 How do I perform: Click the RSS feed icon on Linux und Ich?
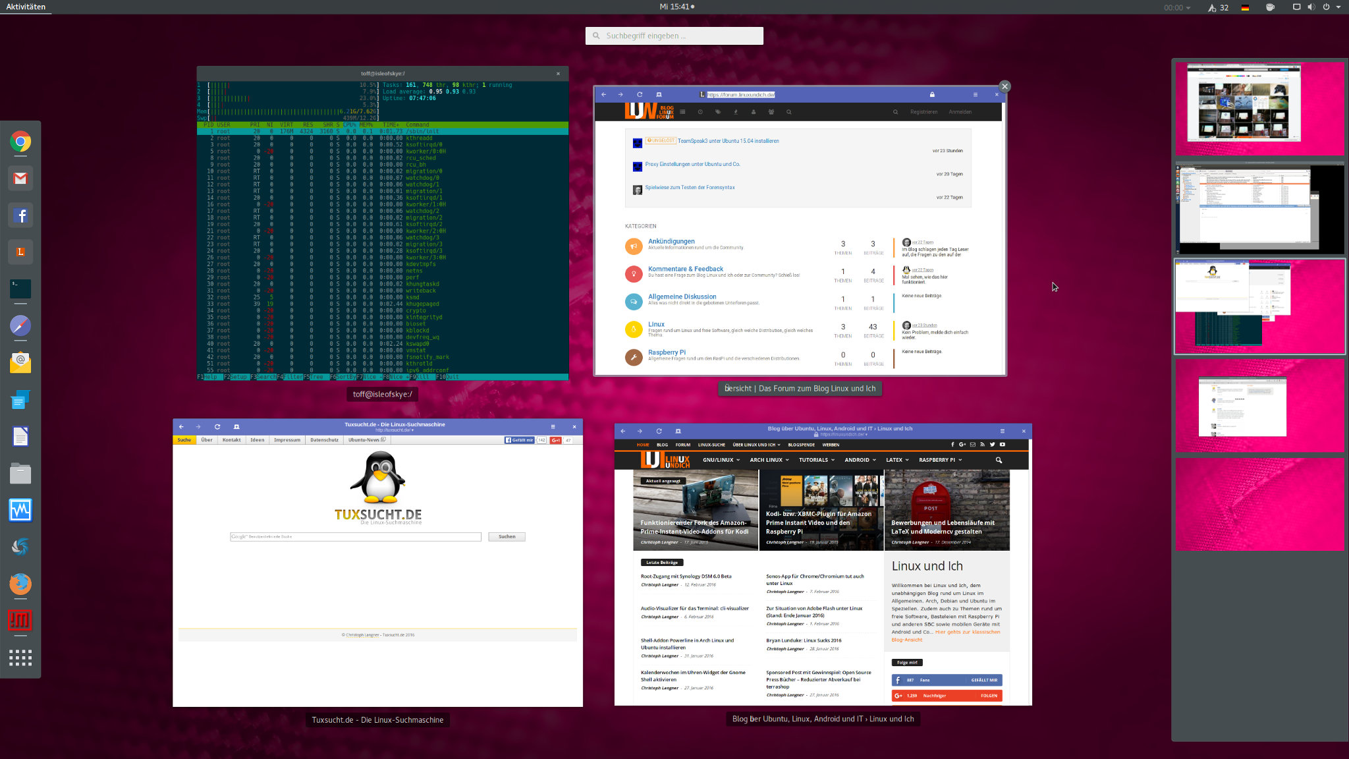tap(983, 444)
